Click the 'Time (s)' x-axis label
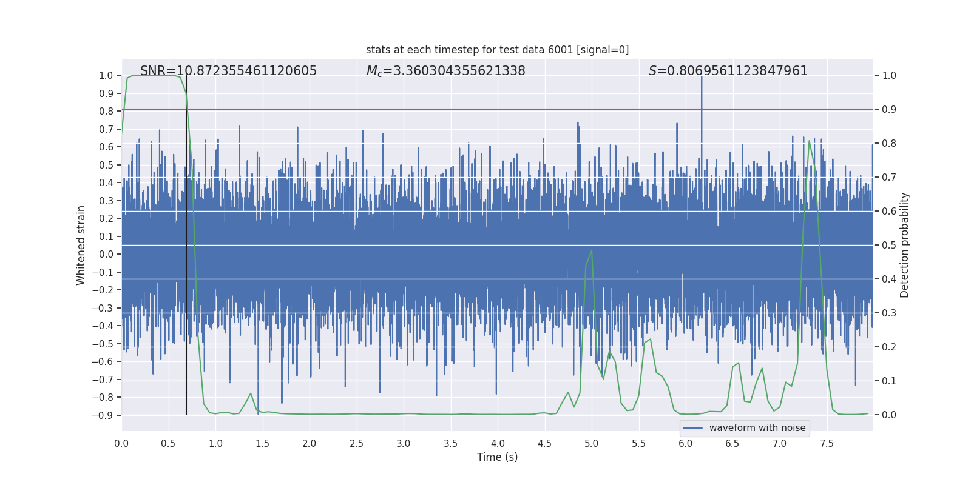The image size is (971, 485). tap(497, 457)
